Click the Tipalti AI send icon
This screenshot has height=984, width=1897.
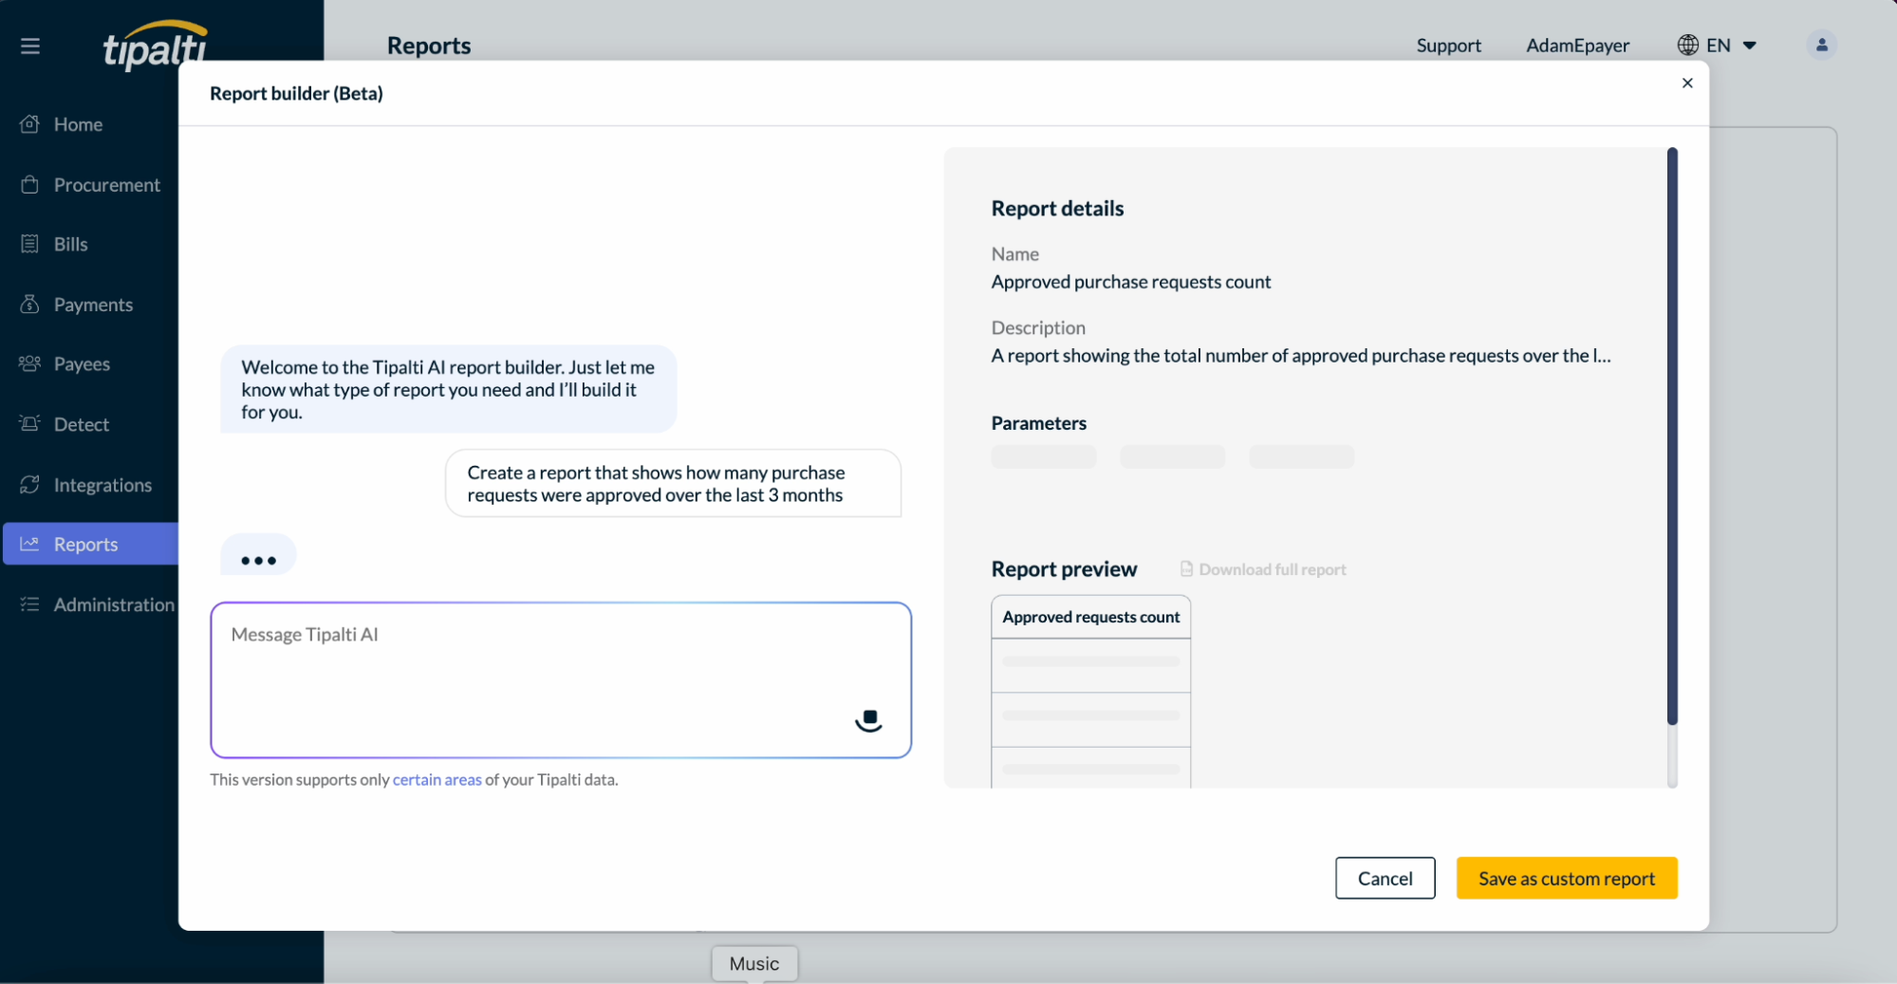click(x=868, y=720)
